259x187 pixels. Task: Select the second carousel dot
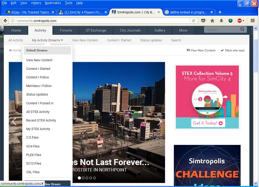click(83, 178)
